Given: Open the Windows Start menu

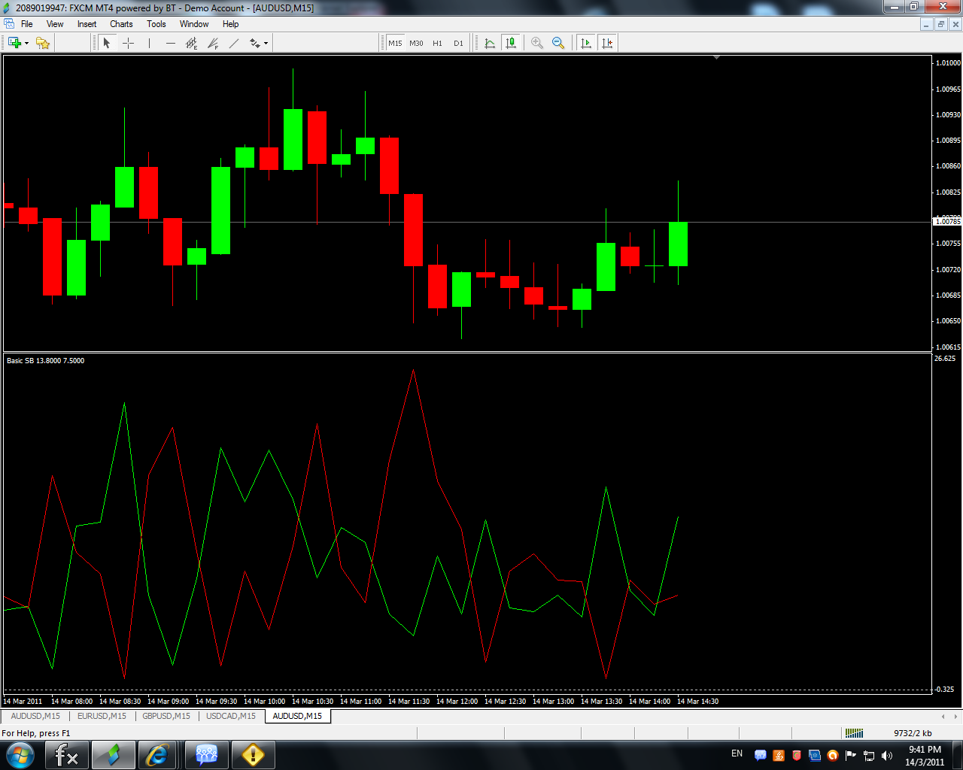Looking at the screenshot, I should [x=20, y=755].
